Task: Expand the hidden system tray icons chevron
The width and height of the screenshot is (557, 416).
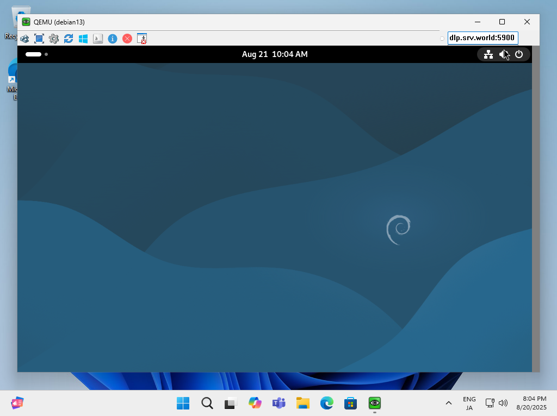Action: [449, 403]
